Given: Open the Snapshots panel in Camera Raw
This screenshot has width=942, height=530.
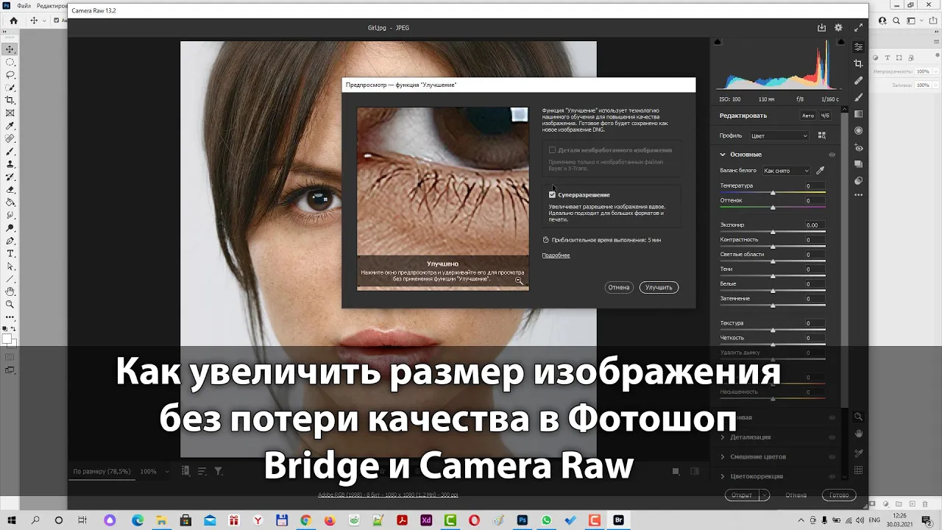Looking at the screenshot, I should (858, 164).
